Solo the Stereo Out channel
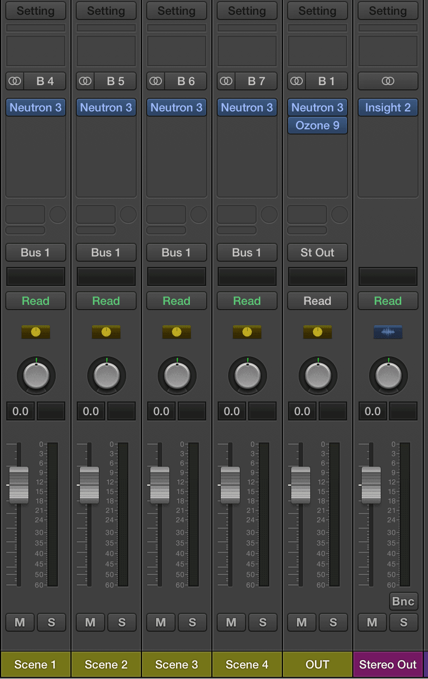Image resolution: width=428 pixels, height=679 pixels. [404, 622]
